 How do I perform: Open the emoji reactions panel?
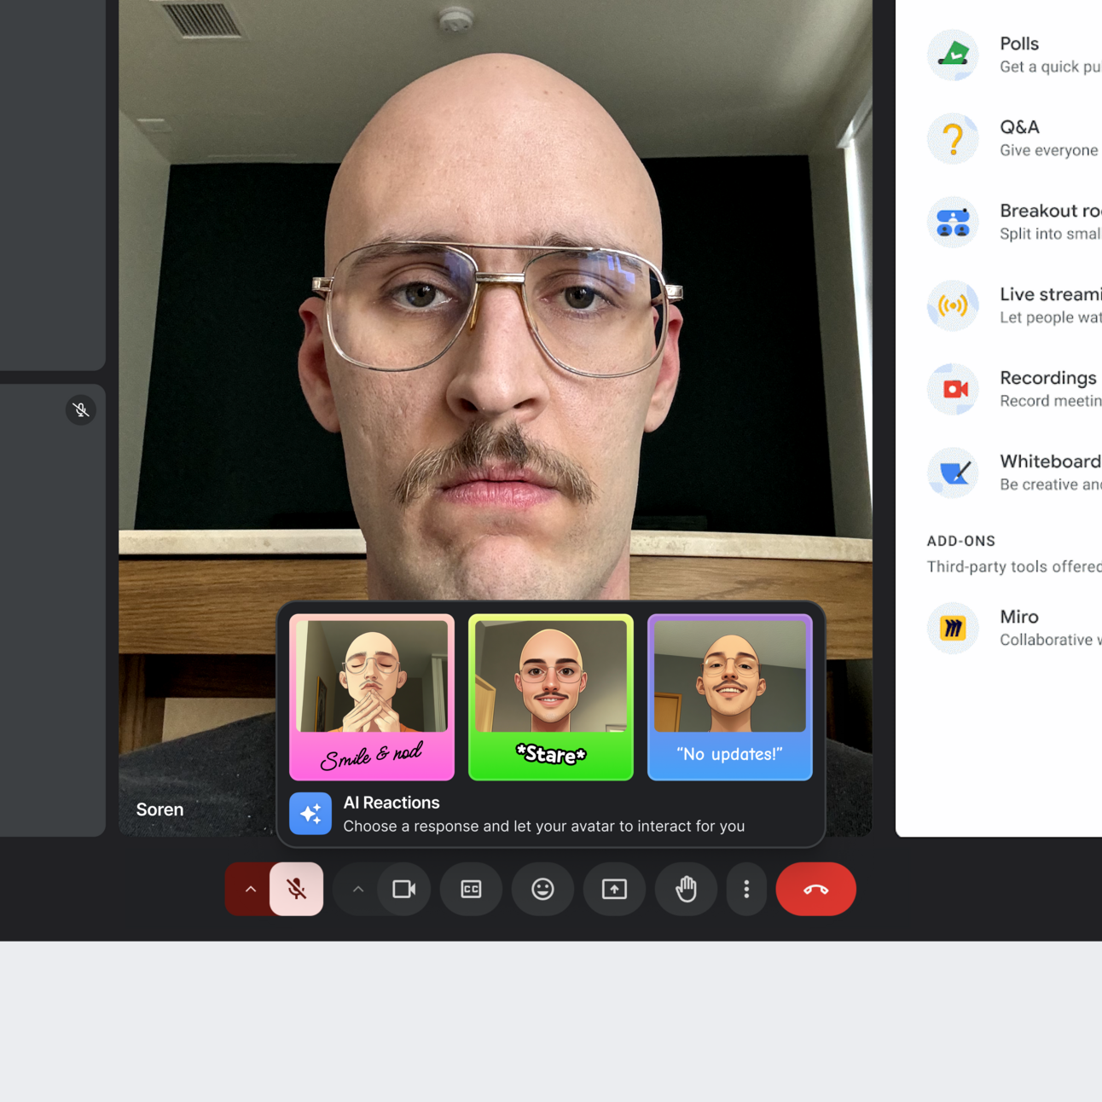(x=542, y=889)
